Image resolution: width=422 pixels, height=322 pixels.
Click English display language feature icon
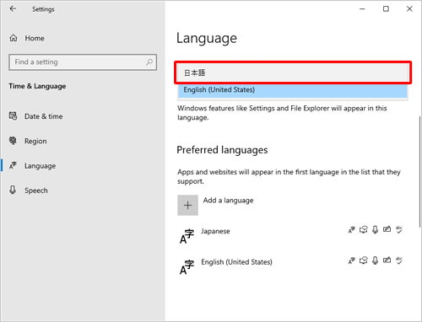coord(352,260)
